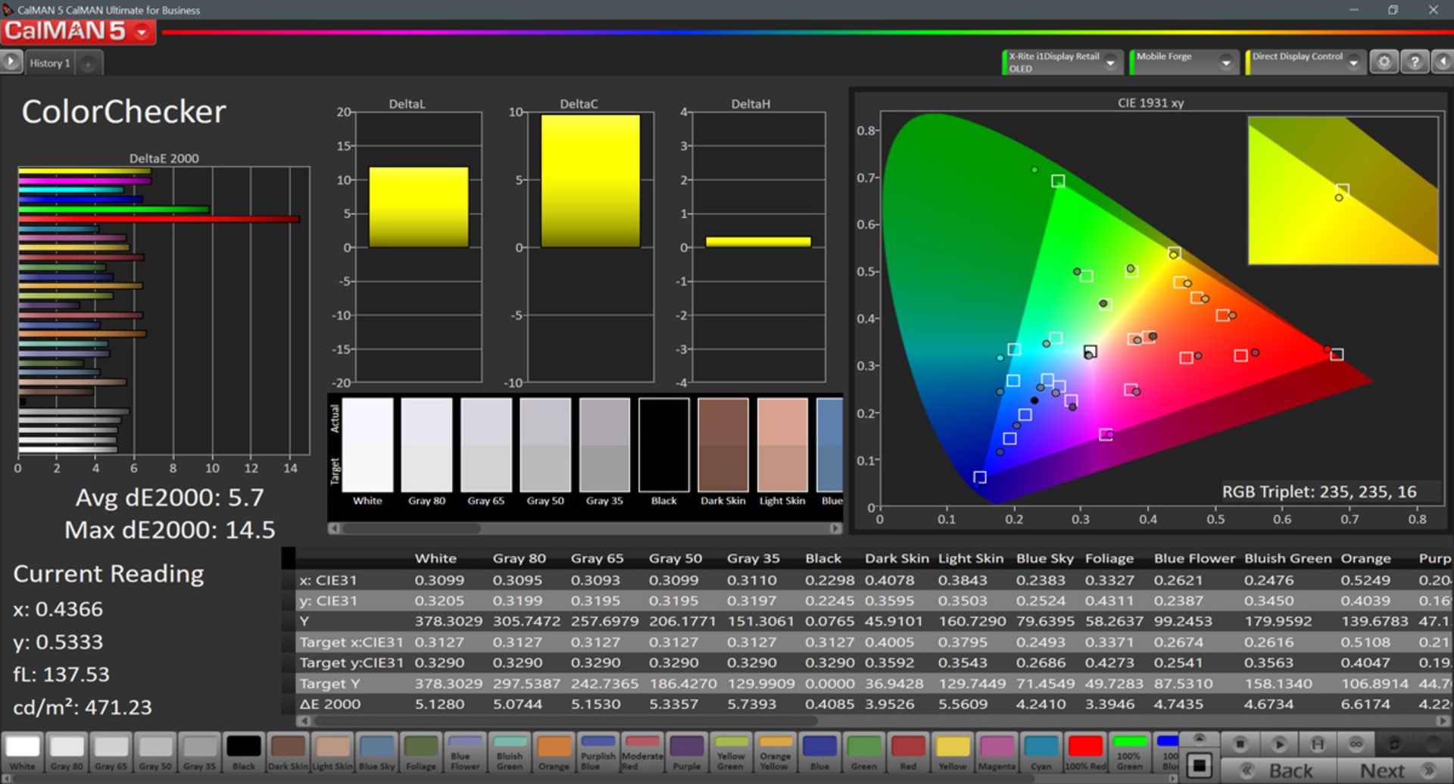Open the CalMAN 5 main menu arrow

coord(142,32)
